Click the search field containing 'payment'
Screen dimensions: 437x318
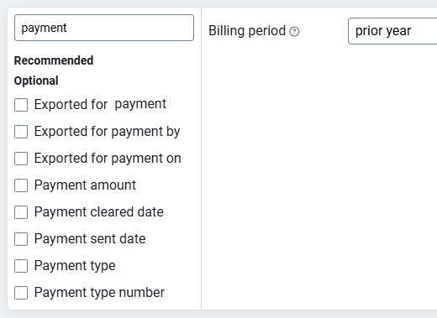[104, 28]
